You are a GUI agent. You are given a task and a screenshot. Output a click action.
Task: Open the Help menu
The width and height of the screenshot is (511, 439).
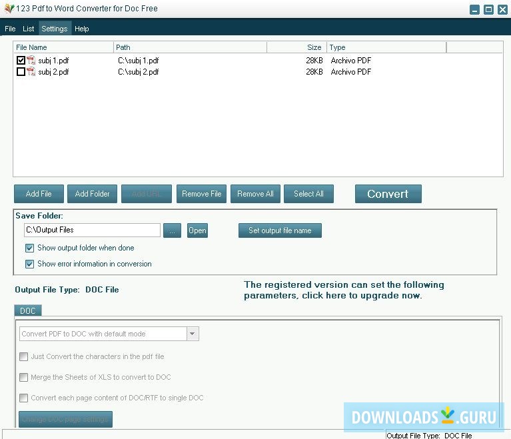pyautogui.click(x=81, y=29)
